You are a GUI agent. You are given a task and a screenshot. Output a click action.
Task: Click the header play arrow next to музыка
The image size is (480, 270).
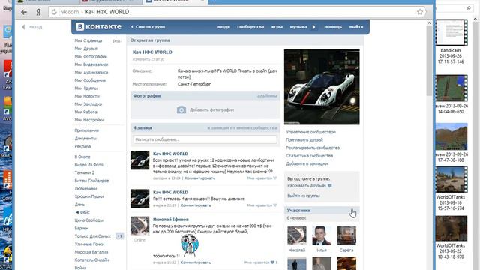pos(313,27)
